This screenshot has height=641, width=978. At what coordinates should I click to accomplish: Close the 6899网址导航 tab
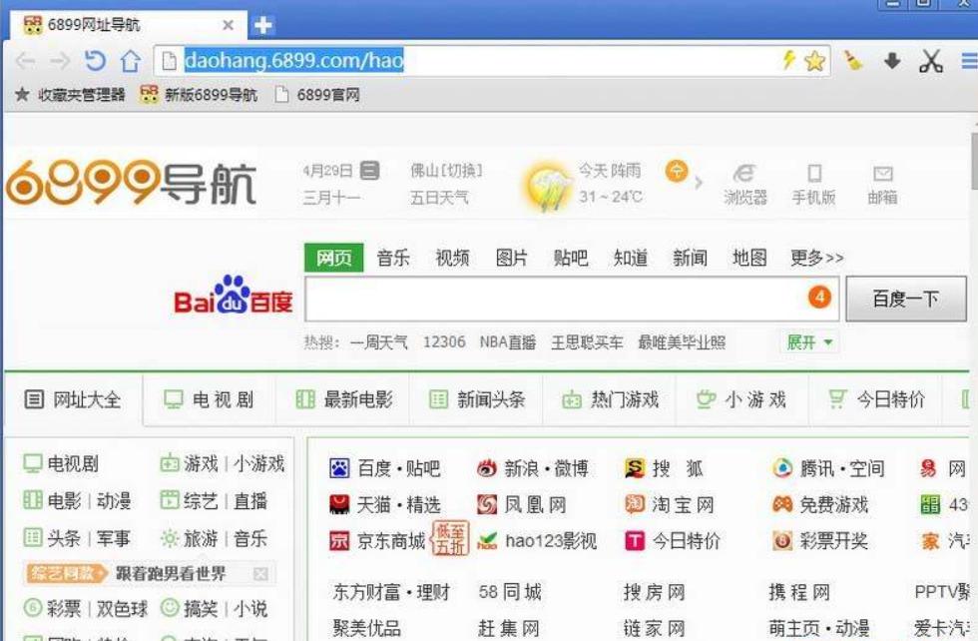pyautogui.click(x=228, y=25)
